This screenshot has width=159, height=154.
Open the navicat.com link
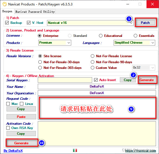point(141,151)
